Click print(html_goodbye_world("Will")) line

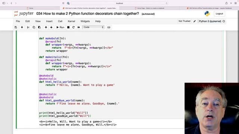[x=65, y=116]
